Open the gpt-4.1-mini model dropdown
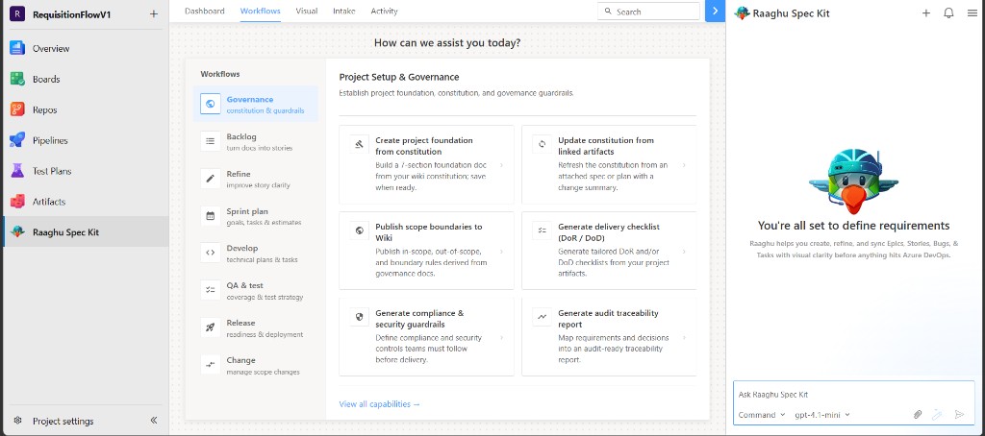Image resolution: width=985 pixels, height=436 pixels. (x=822, y=415)
